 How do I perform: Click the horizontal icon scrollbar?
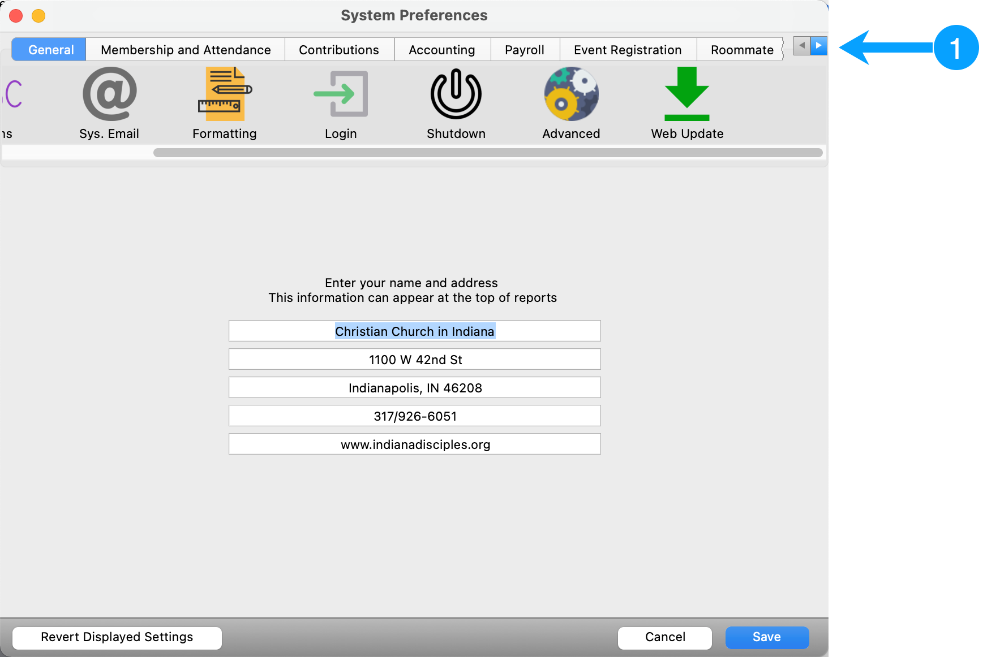pyautogui.click(x=488, y=153)
